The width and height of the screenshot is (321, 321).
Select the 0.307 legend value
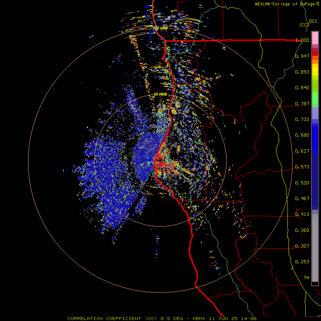click(302, 246)
